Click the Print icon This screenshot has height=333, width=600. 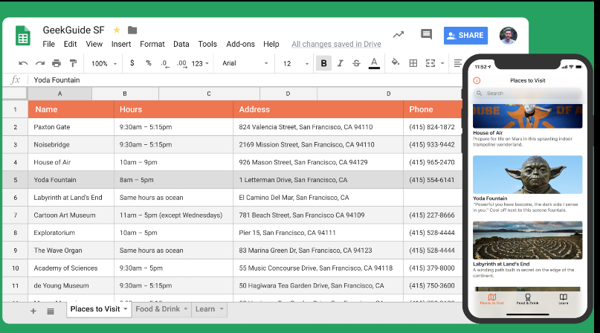pos(57,63)
